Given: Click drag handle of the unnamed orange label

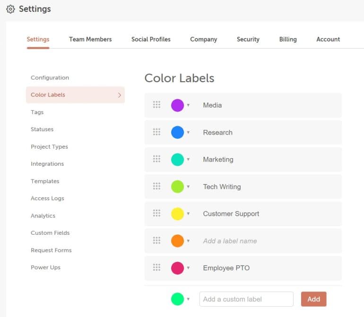Looking at the screenshot, I should pos(156,240).
